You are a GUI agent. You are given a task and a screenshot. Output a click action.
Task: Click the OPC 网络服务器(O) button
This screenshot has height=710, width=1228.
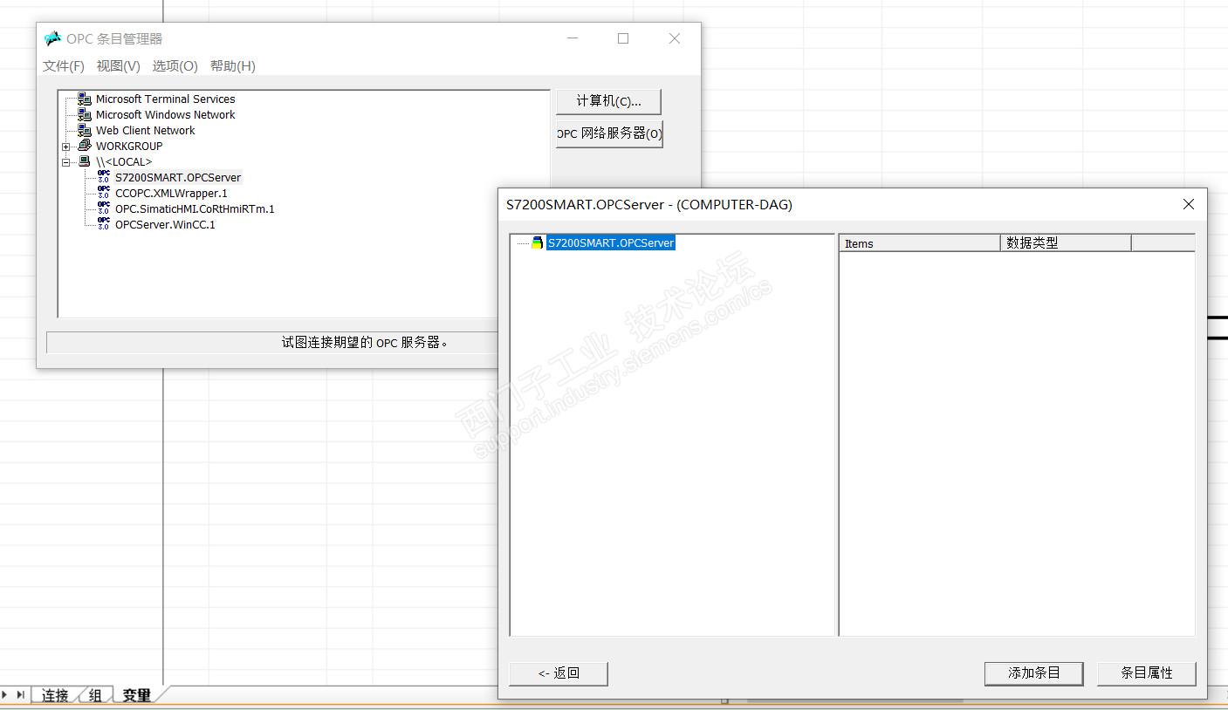pyautogui.click(x=609, y=133)
